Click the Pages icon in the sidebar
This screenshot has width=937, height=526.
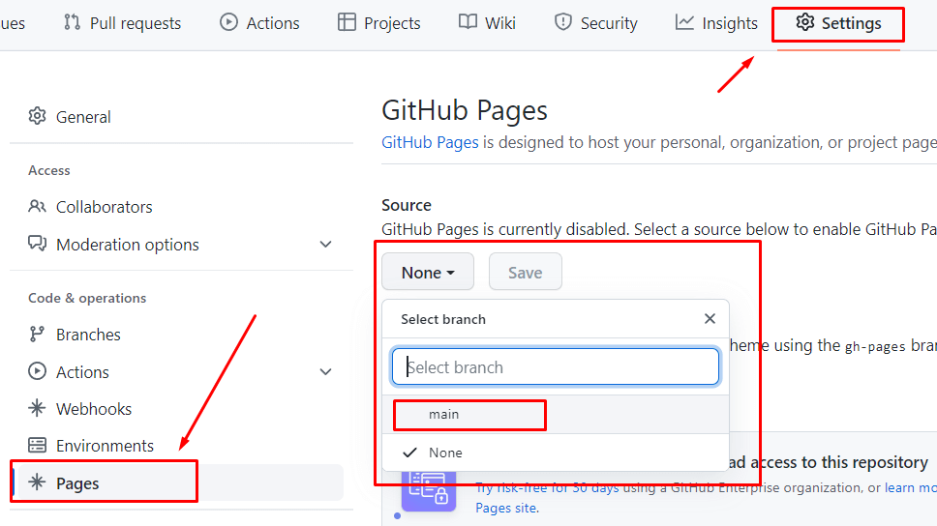click(x=37, y=482)
